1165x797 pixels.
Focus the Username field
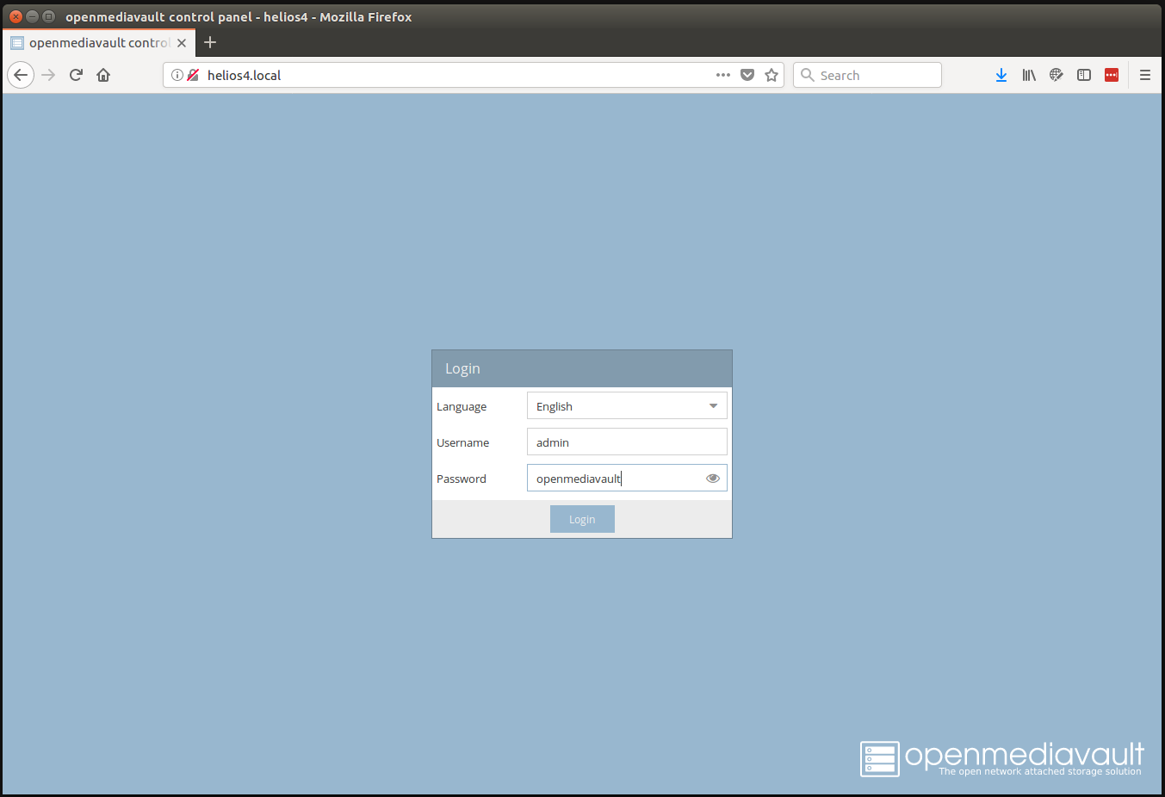tap(627, 442)
